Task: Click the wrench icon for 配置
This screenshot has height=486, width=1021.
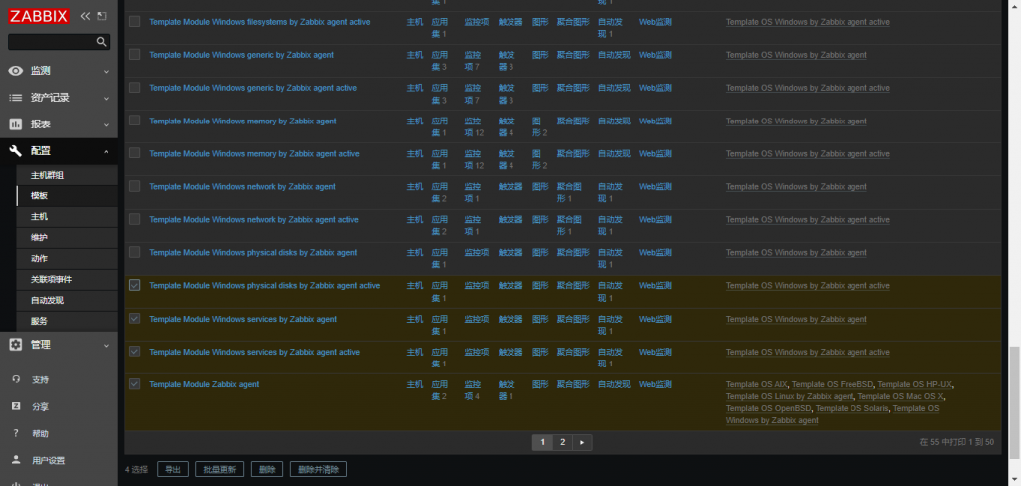Action: pyautogui.click(x=16, y=151)
